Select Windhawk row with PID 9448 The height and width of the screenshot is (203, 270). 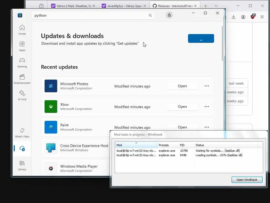[x=189, y=155]
